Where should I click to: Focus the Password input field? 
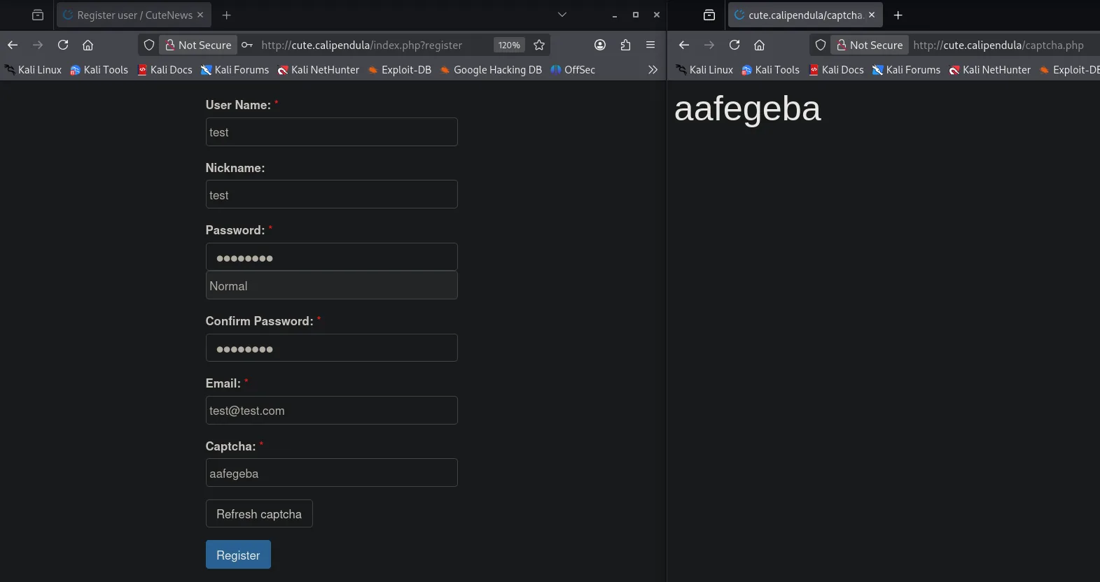pos(331,257)
